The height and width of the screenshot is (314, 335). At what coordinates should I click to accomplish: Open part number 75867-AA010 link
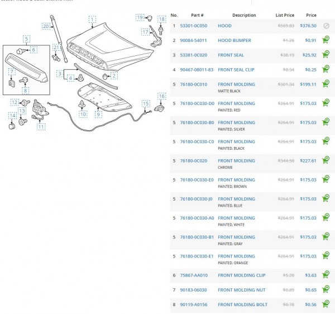194,275
